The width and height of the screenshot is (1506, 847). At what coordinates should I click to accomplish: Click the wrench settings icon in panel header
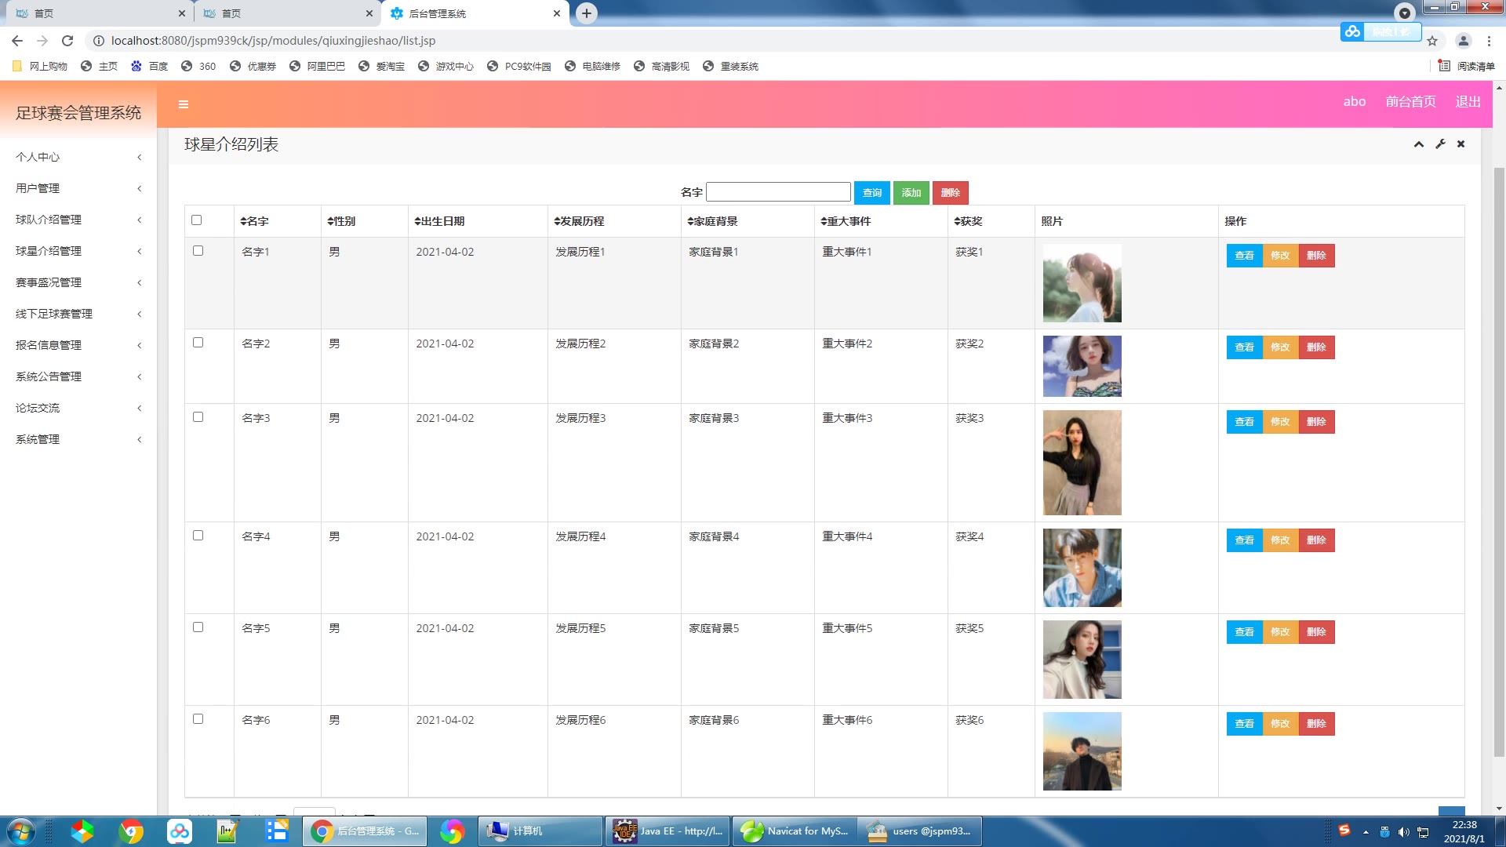point(1440,144)
